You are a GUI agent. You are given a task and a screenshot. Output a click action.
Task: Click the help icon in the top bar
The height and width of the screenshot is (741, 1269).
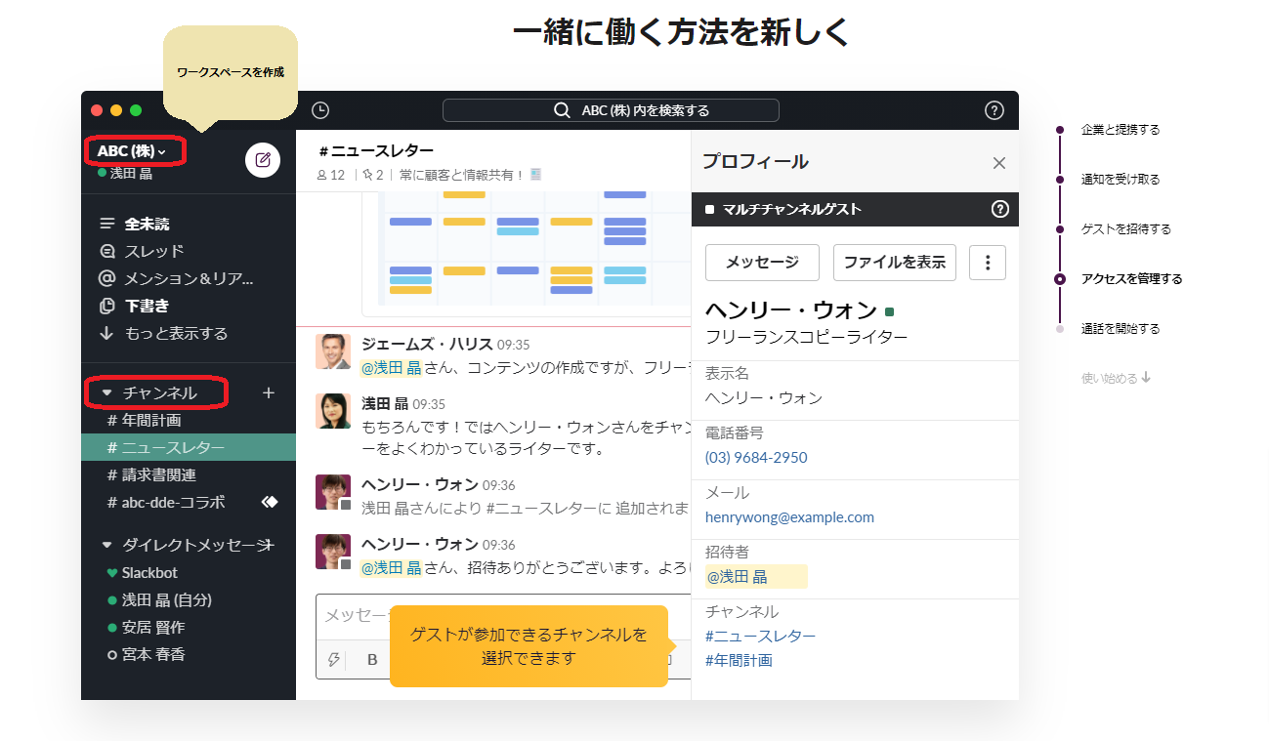[x=994, y=110]
